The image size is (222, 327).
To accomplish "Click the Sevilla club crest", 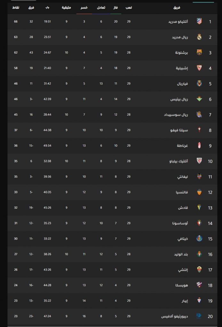I will pos(199,68).
